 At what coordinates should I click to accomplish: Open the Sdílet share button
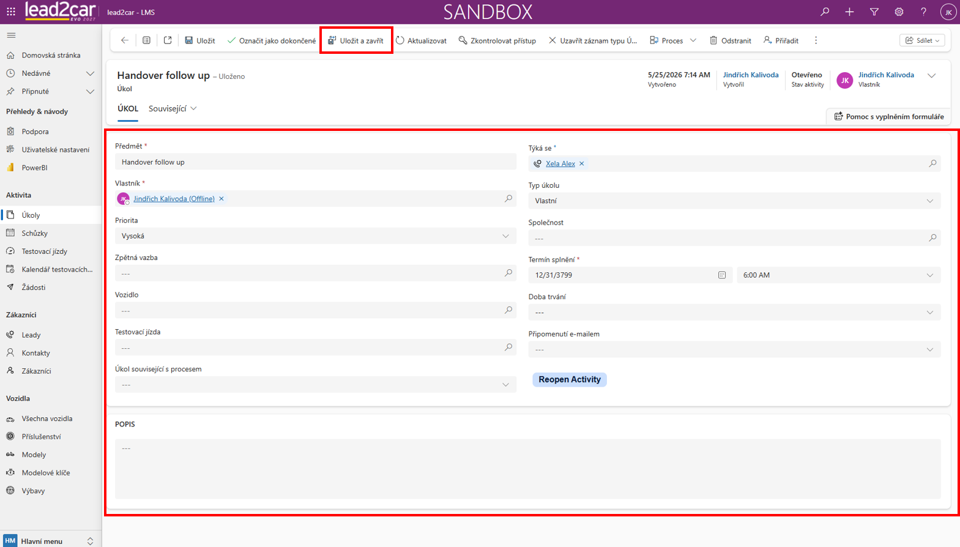(x=922, y=40)
